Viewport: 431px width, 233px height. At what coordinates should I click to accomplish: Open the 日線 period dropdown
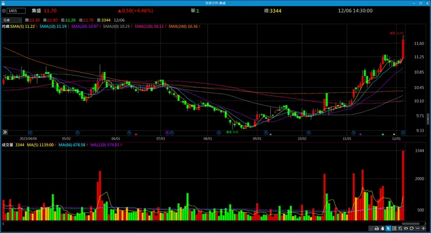(12, 20)
